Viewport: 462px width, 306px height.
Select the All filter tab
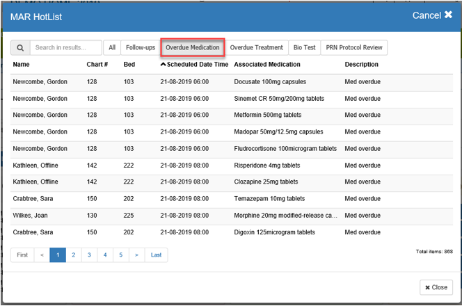[112, 48]
